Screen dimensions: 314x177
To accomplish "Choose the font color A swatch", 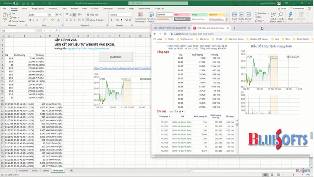I will coord(58,20).
